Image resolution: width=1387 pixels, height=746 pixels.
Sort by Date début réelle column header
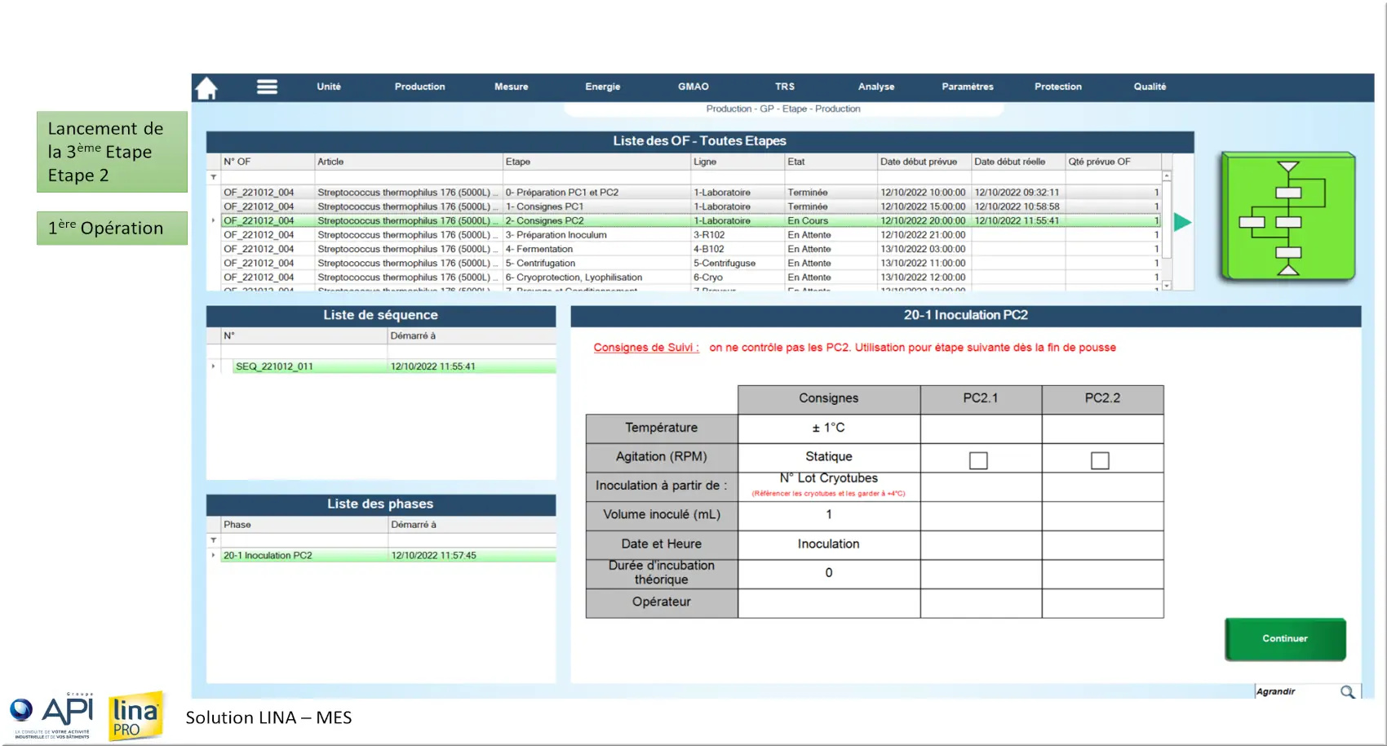pyautogui.click(x=1018, y=162)
